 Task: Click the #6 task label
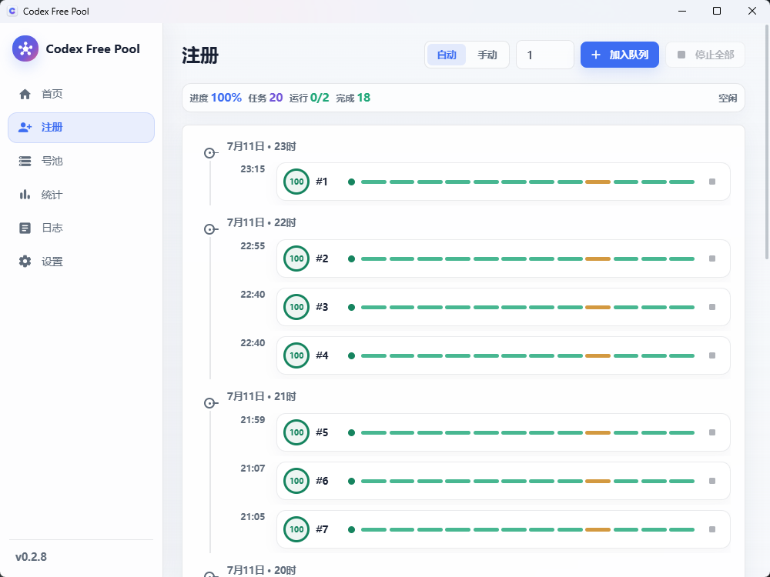322,481
